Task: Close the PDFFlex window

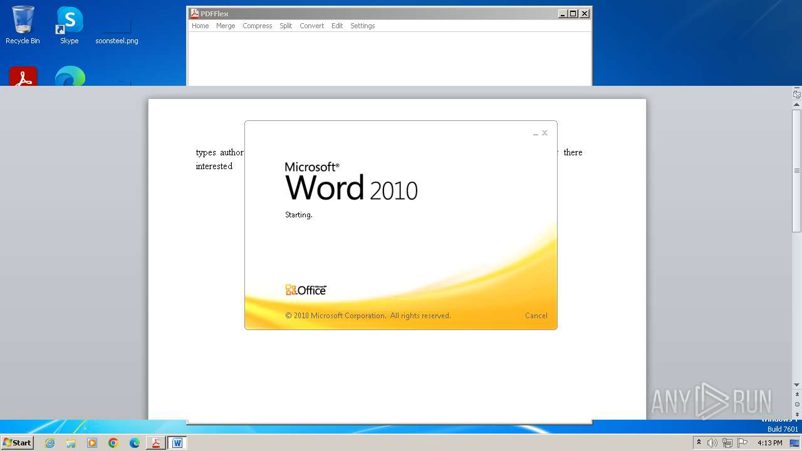Action: (x=585, y=13)
